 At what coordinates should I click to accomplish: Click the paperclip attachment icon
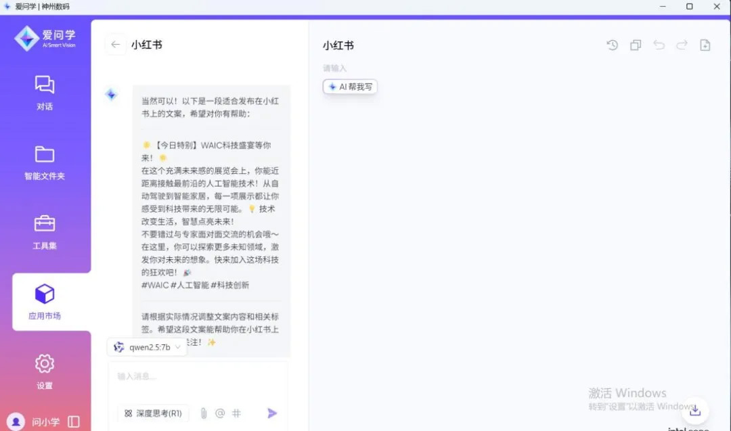coord(203,413)
